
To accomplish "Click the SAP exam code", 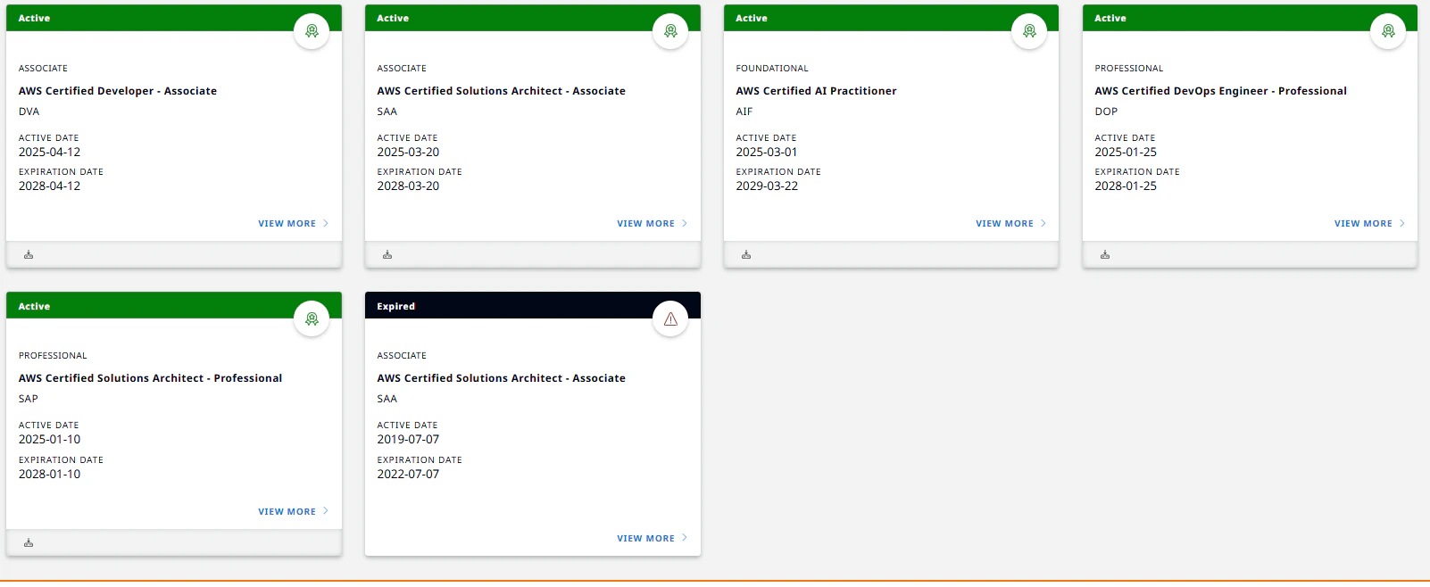I will [29, 399].
